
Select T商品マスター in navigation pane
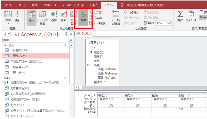[x=36, y=56]
